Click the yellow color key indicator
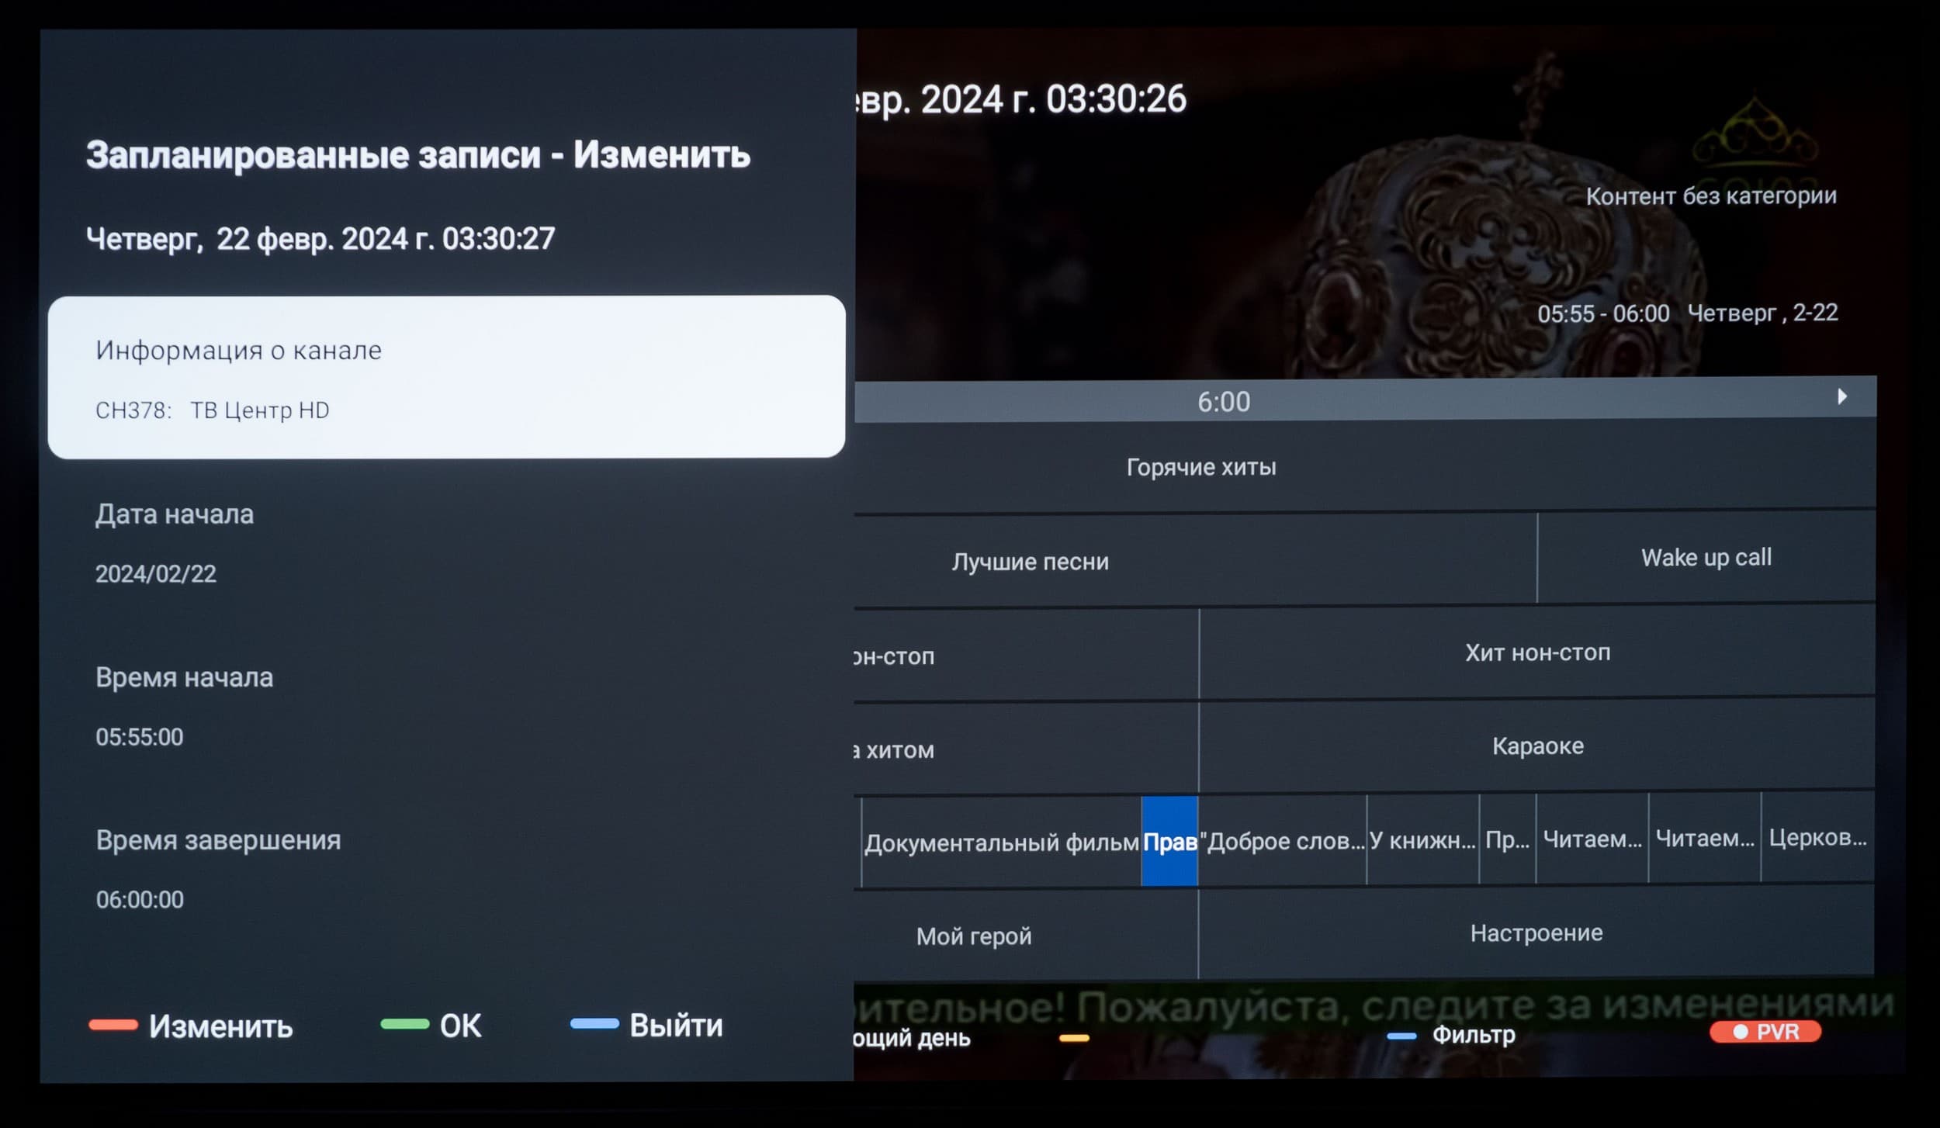1940x1128 pixels. click(1074, 1038)
